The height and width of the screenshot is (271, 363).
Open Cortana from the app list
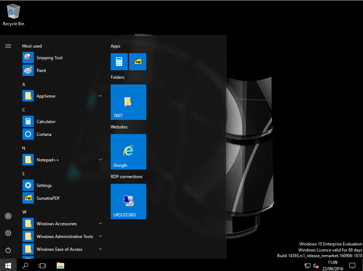click(63, 134)
